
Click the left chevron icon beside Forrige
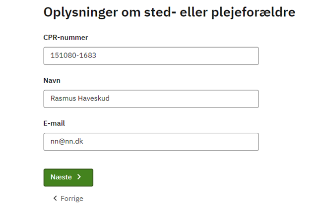coord(55,198)
